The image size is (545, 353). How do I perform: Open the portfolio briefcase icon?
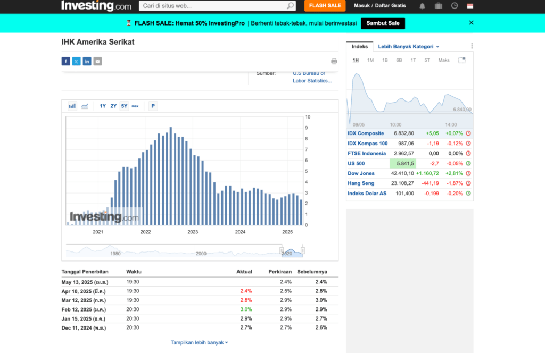[x=439, y=6]
